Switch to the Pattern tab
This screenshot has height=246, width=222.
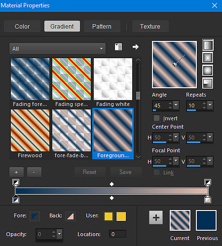pos(102,26)
